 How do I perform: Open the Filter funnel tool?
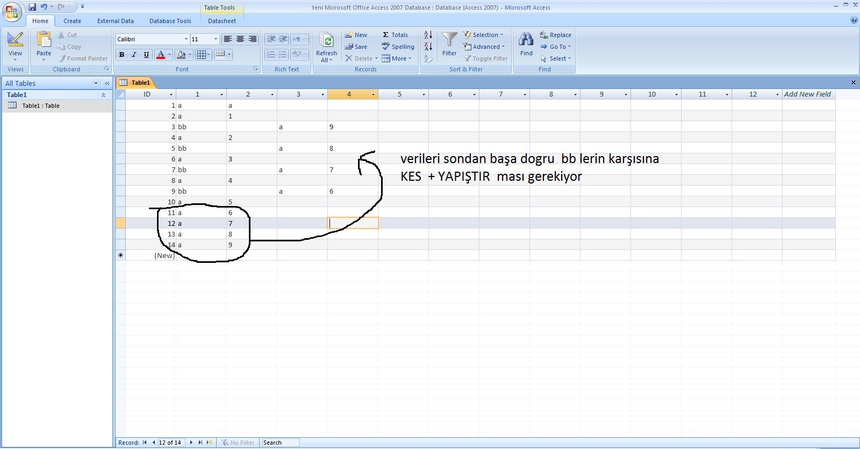click(449, 40)
